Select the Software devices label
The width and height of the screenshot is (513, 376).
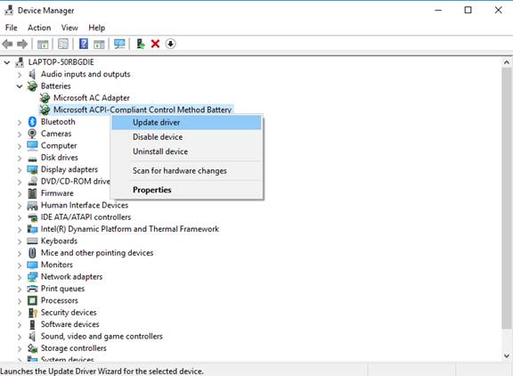pyautogui.click(x=70, y=324)
